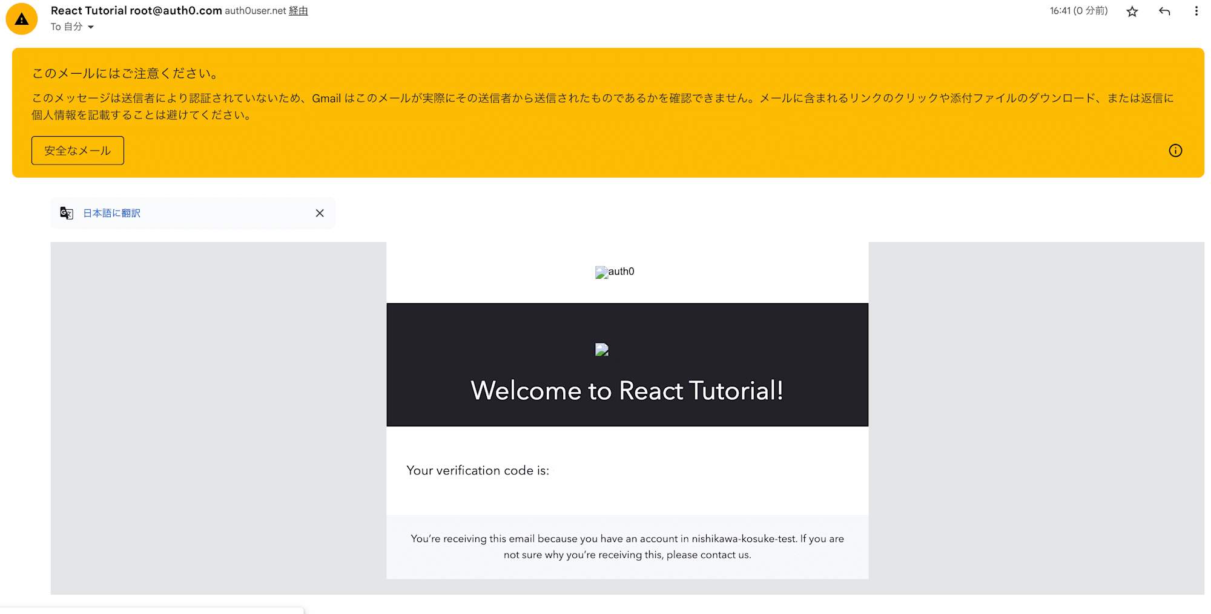Expand recipient details arrow next to To 自分
The height and width of the screenshot is (614, 1211).
coord(91,27)
